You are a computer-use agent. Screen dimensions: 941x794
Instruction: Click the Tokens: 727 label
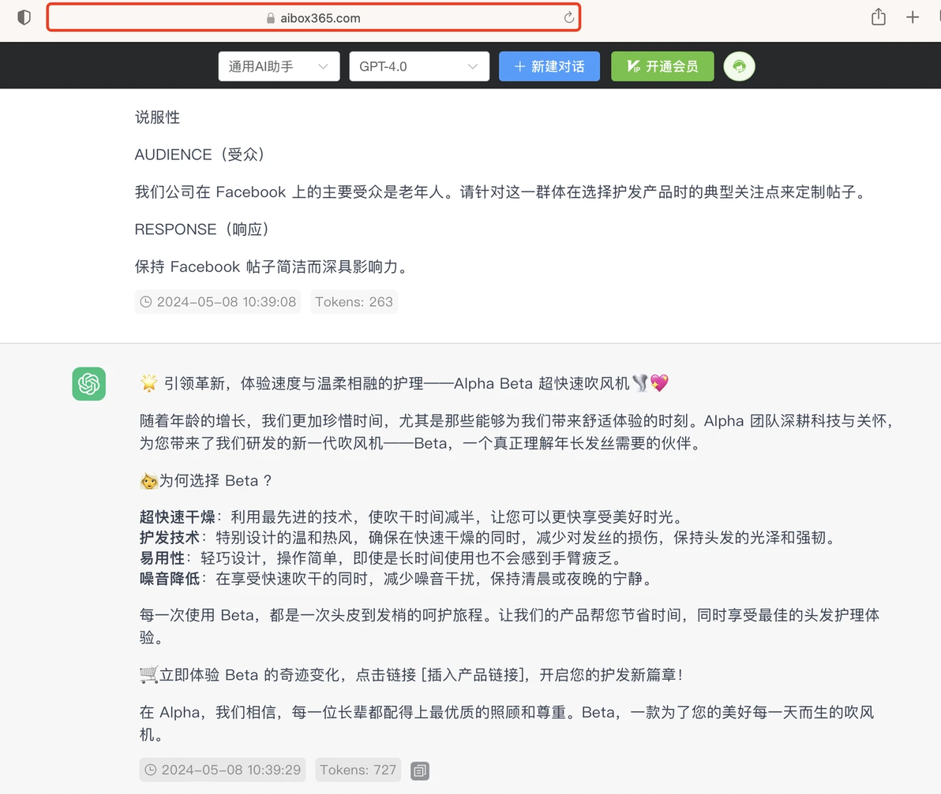(358, 770)
